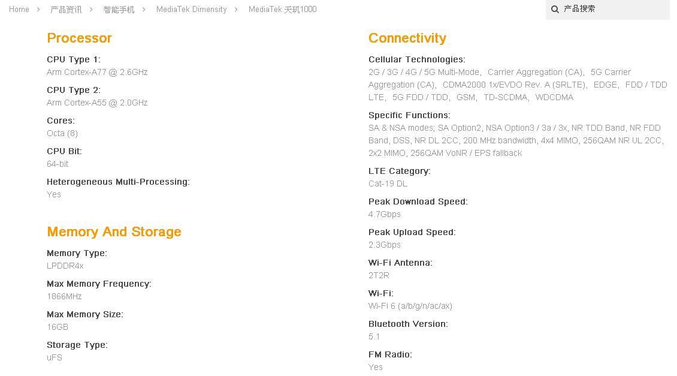Click chevron after 智能手机 breadcrumb
Image resolution: width=677 pixels, height=376 pixels.
click(144, 9)
